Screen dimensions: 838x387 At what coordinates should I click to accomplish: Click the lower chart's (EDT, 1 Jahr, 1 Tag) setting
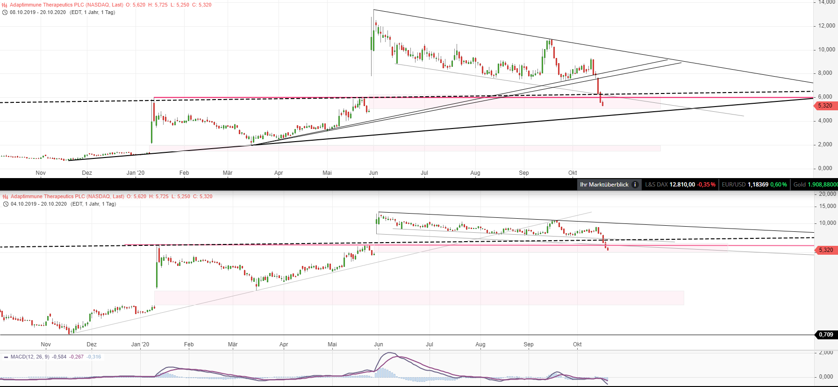click(x=93, y=204)
